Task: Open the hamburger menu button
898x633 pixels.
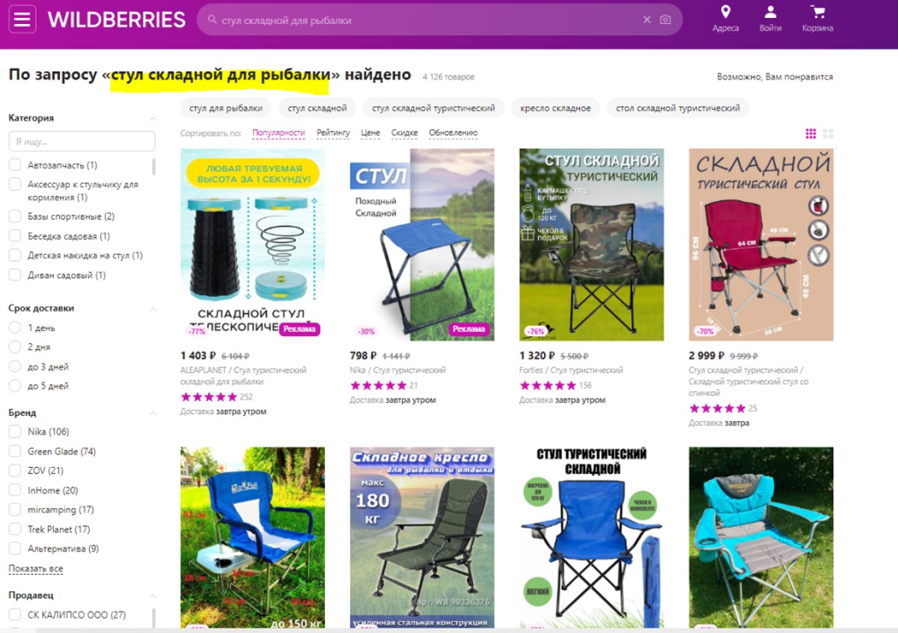Action: [22, 19]
